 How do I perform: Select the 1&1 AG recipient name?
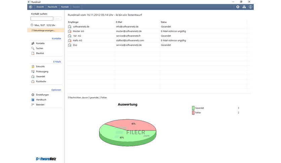coord(77,36)
